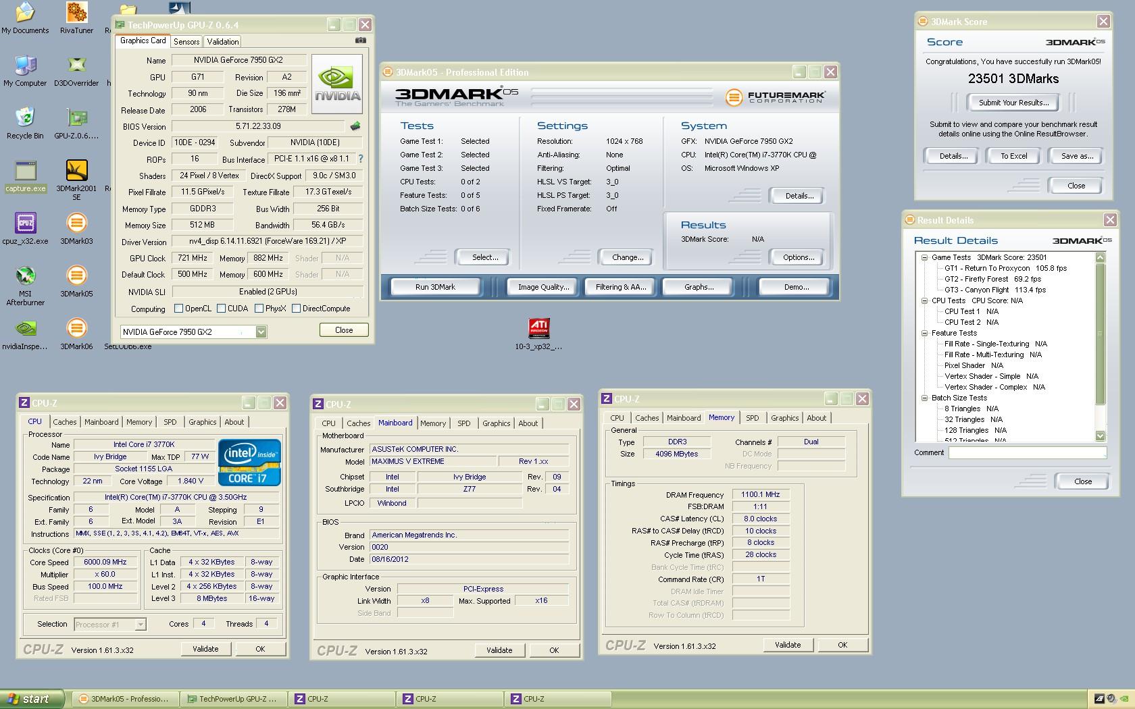Collapse Batch Size Tests tree node
Viewport: 1135px width, 709px height.
pyautogui.click(x=924, y=398)
